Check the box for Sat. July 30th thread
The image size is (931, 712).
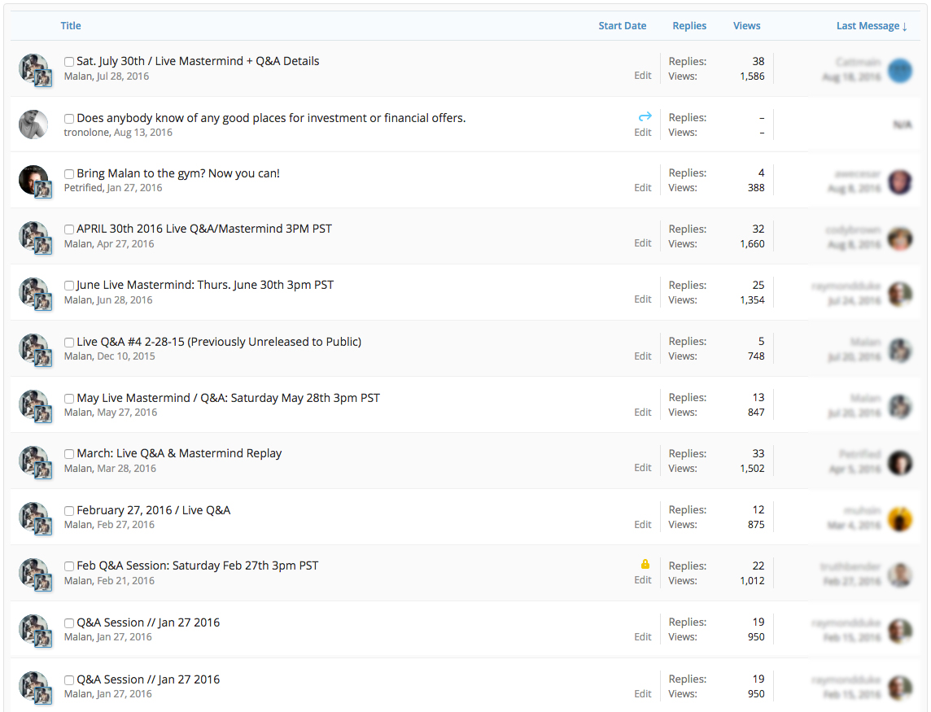coord(69,62)
